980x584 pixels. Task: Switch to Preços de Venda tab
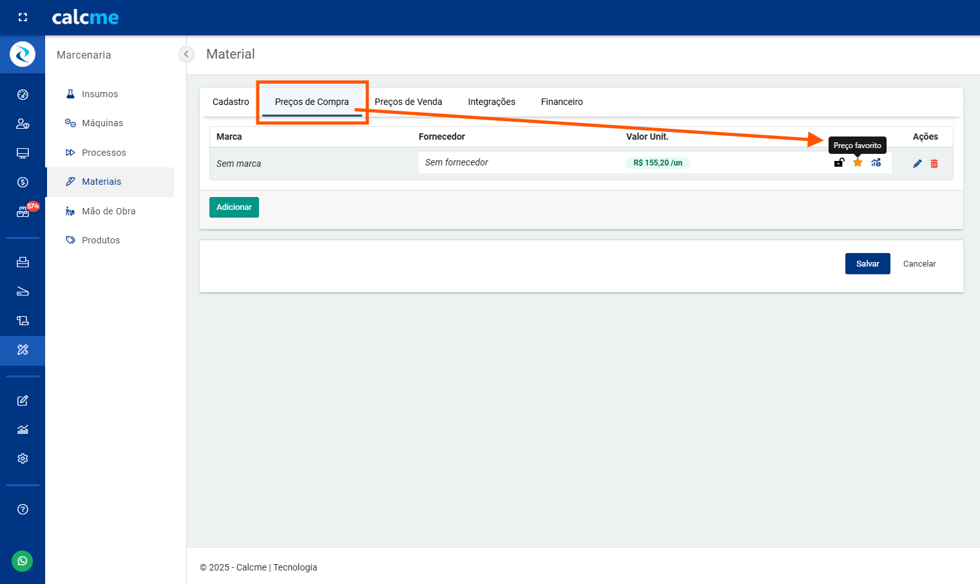(408, 102)
